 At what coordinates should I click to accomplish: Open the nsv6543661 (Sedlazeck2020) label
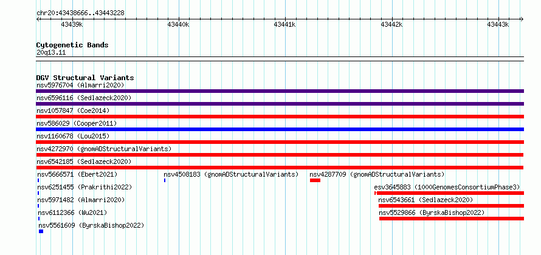[426, 200]
